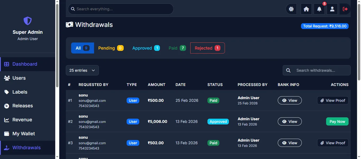Click Pay Now for withdrawal #2
Image resolution: width=361 pixels, height=159 pixels.
tap(337, 122)
